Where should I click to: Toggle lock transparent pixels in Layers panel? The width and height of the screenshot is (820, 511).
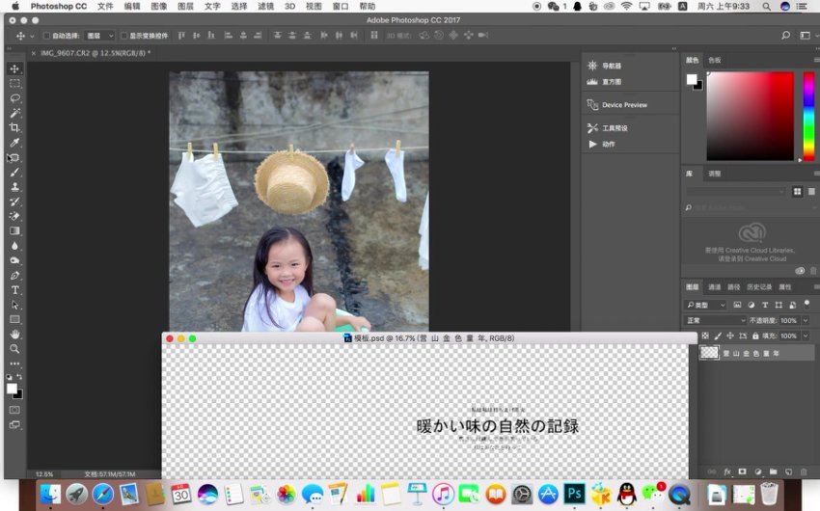705,336
